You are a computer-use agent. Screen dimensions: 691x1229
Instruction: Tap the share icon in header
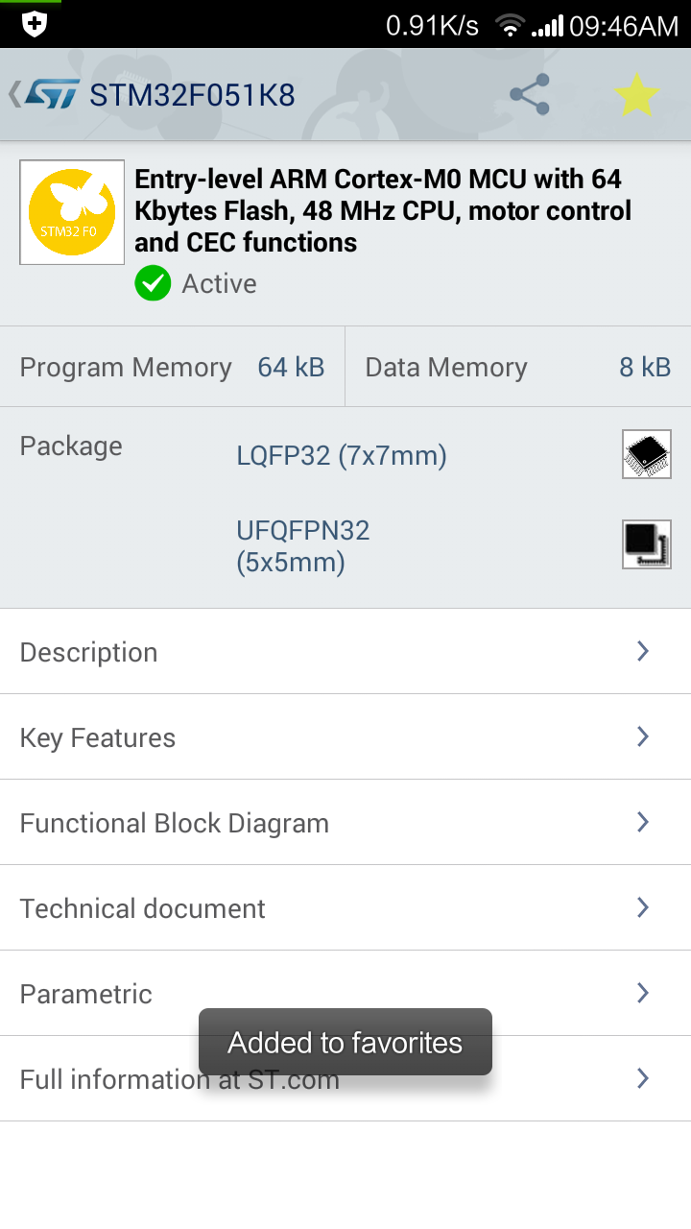point(530,95)
